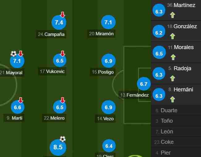The width and height of the screenshot is (201, 157).
Task: Click green substituted-on arrow under Hernâni
Action: [173, 99]
